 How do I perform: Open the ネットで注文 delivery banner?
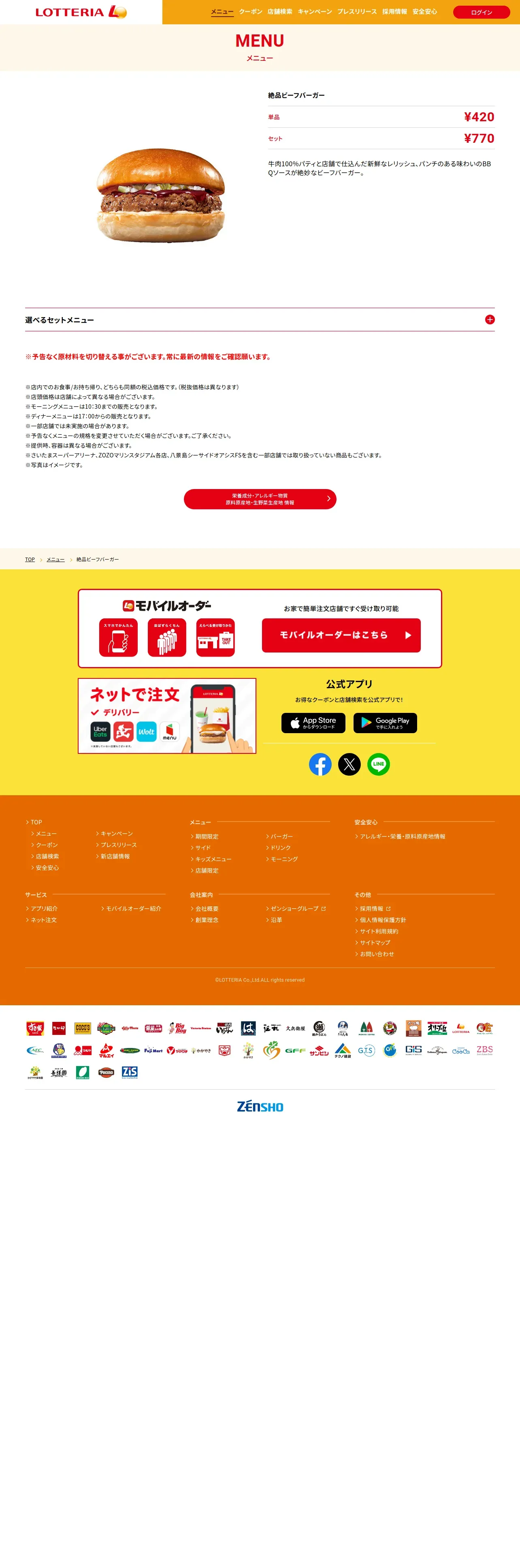[x=167, y=716]
